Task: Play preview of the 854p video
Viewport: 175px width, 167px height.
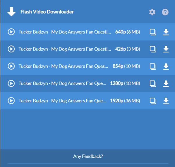Action: point(11,66)
